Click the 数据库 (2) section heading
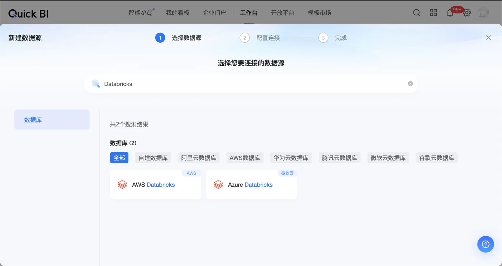The height and width of the screenshot is (266, 502). 123,143
